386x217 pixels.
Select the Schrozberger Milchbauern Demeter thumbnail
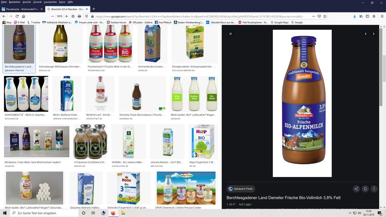click(61, 44)
